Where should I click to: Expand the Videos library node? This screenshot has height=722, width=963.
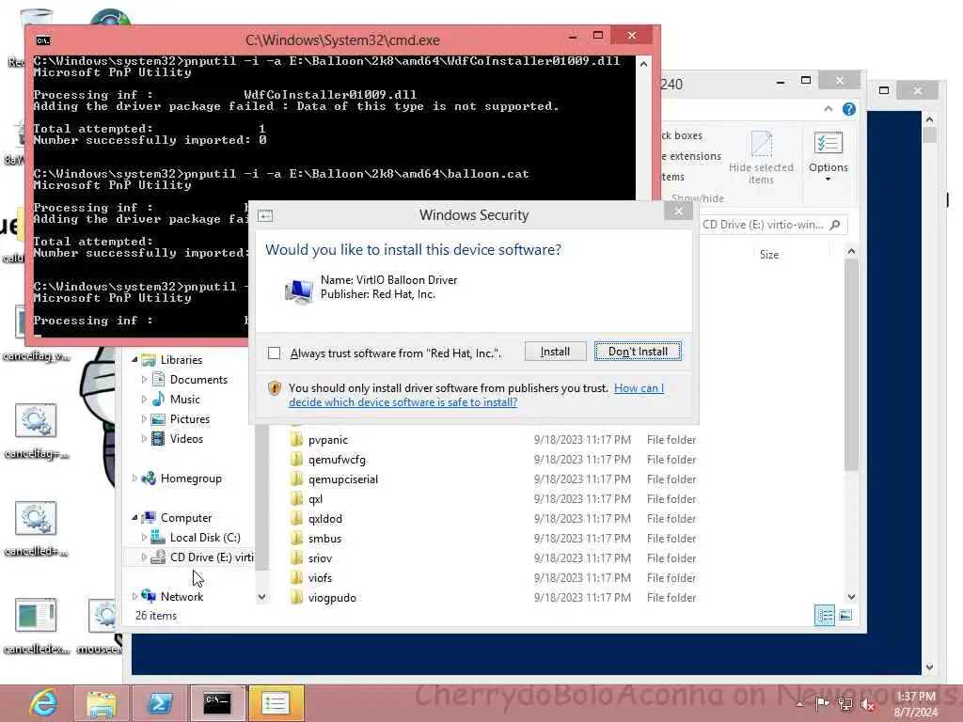(144, 438)
